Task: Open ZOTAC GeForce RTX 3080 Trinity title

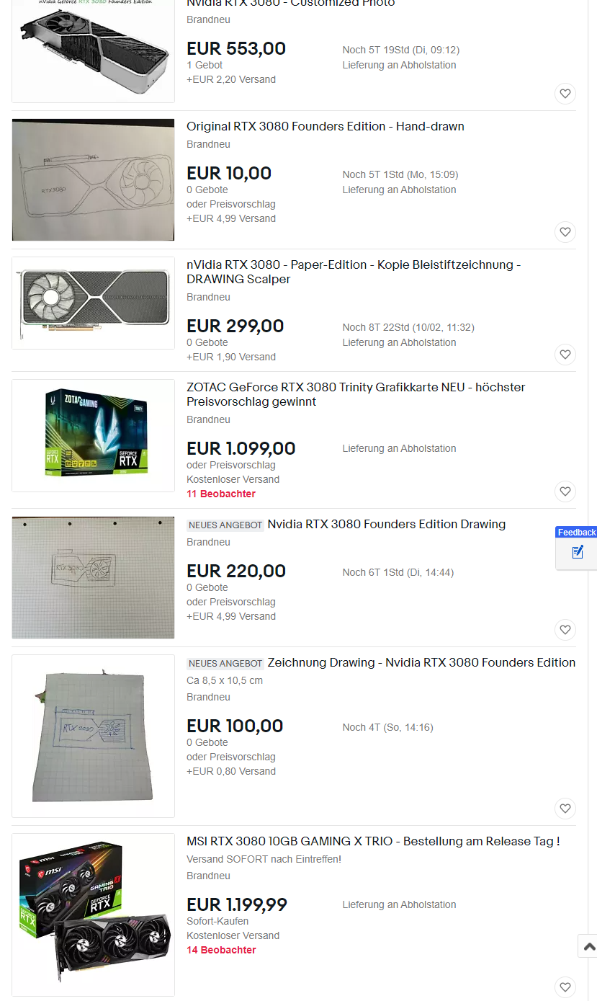Action: [356, 395]
